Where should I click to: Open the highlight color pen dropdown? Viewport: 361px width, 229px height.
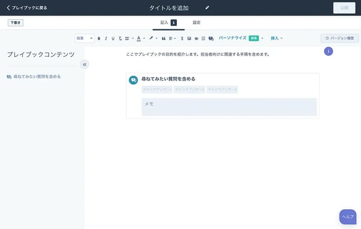coord(153,38)
